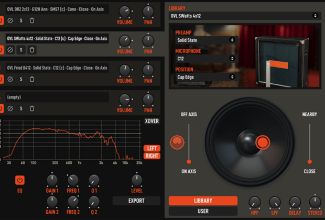Delete the OVL Fried B412 slot

pyautogui.click(x=32, y=79)
